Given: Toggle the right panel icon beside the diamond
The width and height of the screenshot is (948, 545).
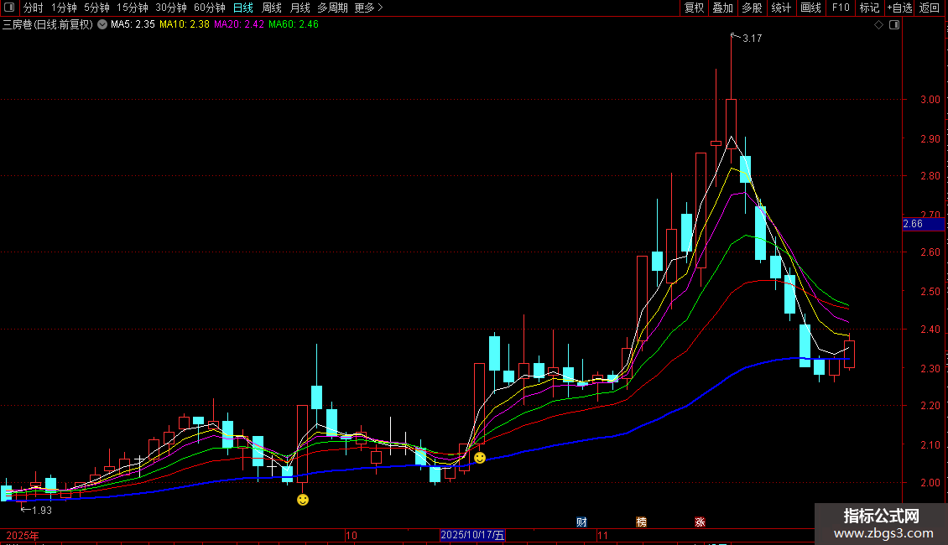Looking at the screenshot, I should tap(894, 25).
